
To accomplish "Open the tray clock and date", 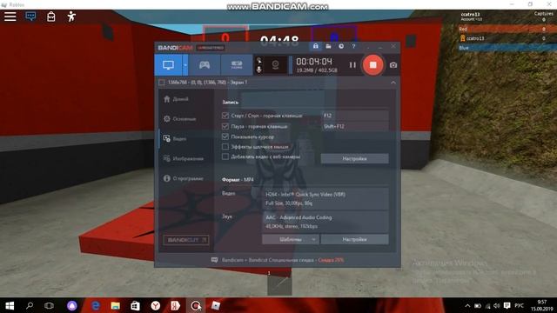I will [x=541, y=305].
